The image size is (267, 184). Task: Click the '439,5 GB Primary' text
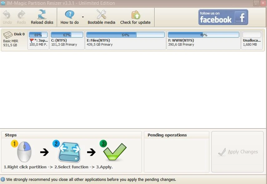100,44
